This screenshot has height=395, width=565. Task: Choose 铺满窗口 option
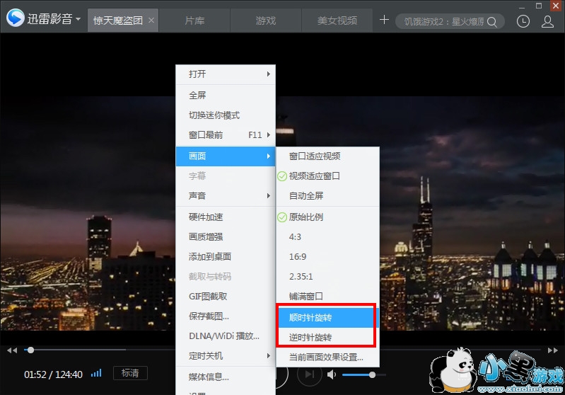(328, 297)
